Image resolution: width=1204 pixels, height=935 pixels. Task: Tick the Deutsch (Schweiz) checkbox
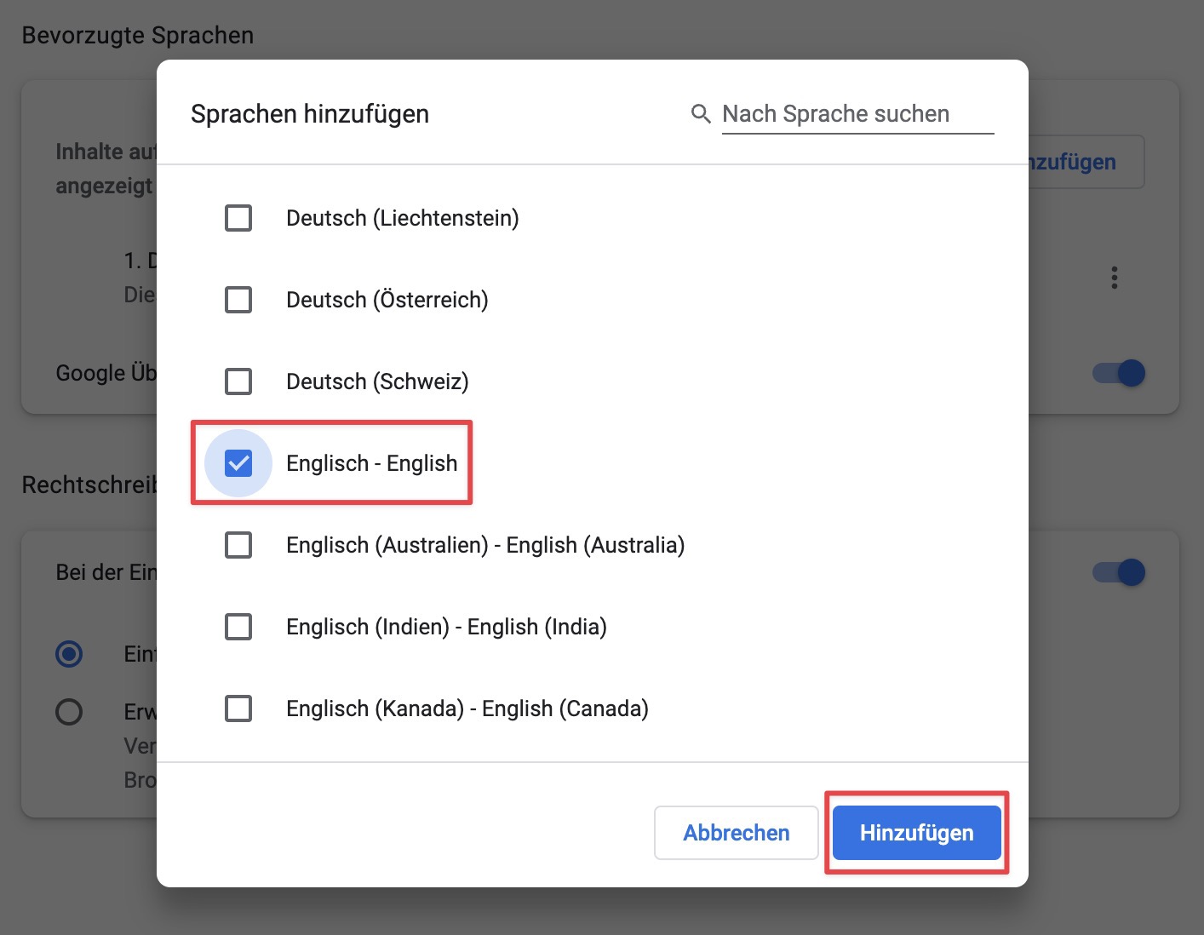click(238, 381)
